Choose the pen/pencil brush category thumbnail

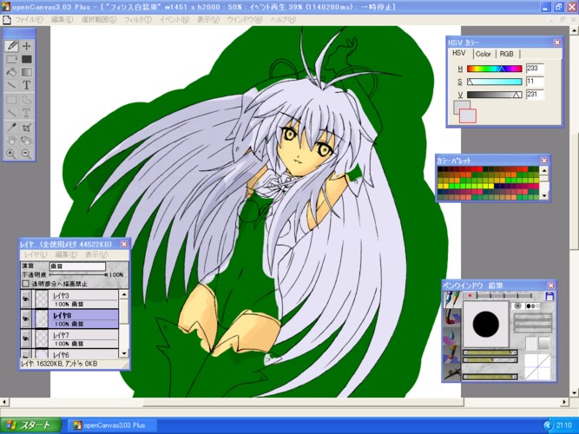point(452,299)
